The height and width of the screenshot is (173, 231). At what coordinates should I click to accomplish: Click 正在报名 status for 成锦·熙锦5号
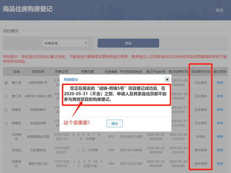200,83
